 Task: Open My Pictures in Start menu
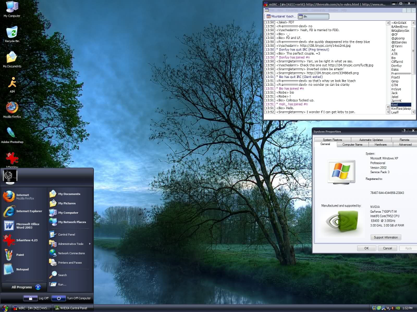tap(70, 203)
